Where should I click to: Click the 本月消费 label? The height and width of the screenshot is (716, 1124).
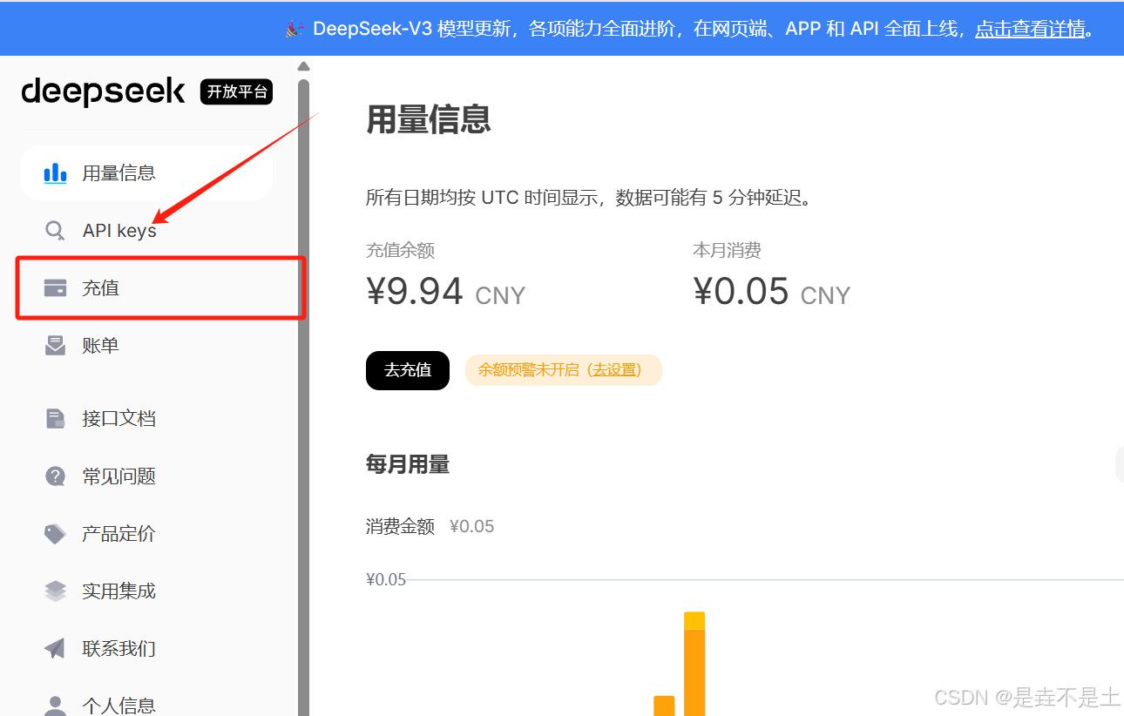(727, 251)
